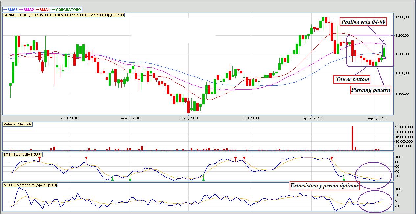Click the jul 1, 2010 date label
Image resolution: width=416 pixels, height=214 pixels.
(x=250, y=118)
